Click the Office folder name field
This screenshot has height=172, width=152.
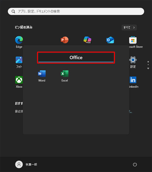coord(76,58)
